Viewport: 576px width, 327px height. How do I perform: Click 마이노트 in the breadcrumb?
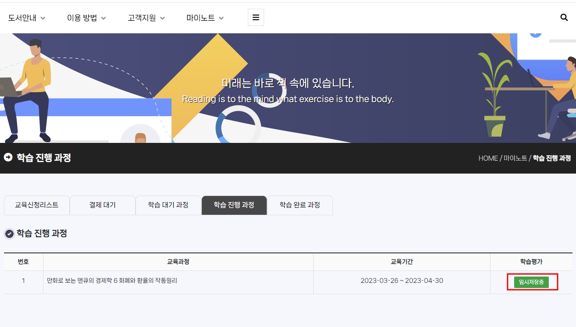pos(515,158)
